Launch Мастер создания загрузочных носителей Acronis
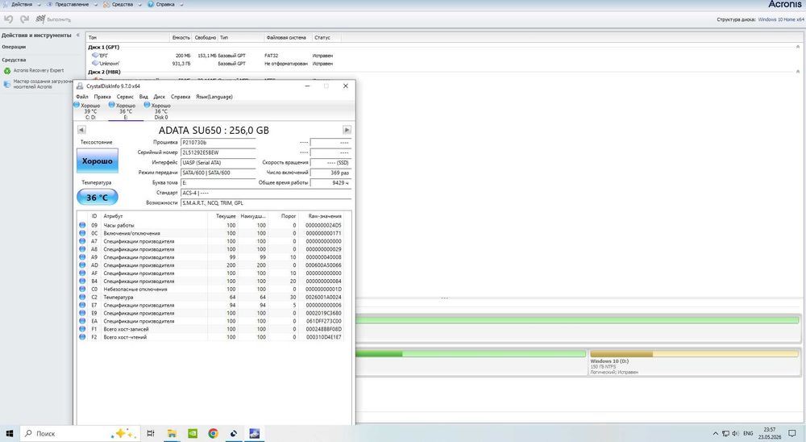This screenshot has width=806, height=442. (38, 84)
